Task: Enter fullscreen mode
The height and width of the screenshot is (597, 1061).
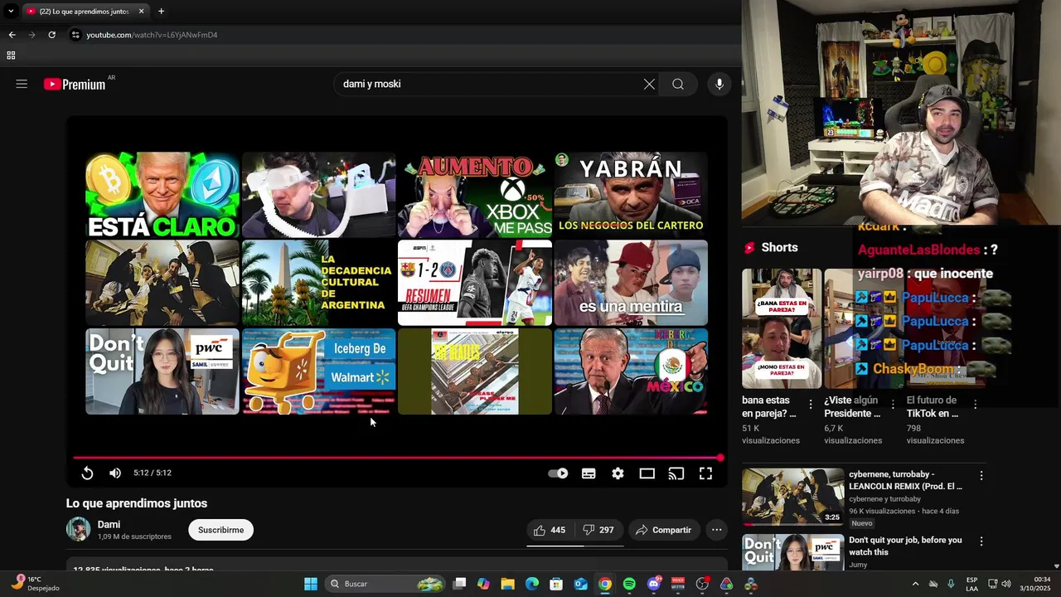Action: pyautogui.click(x=705, y=473)
